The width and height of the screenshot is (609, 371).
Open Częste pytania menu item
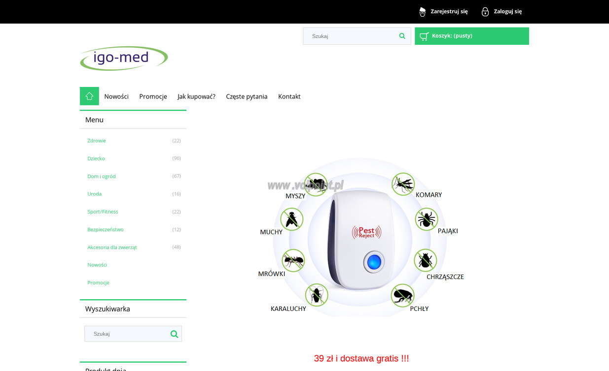[247, 96]
